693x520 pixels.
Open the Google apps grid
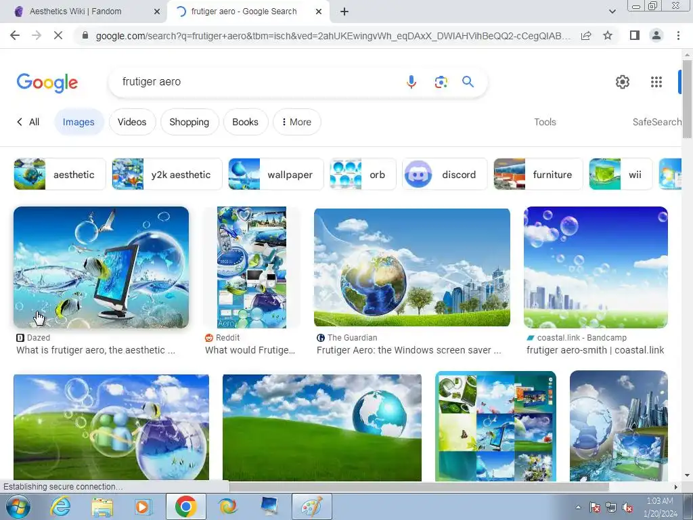[x=656, y=82]
